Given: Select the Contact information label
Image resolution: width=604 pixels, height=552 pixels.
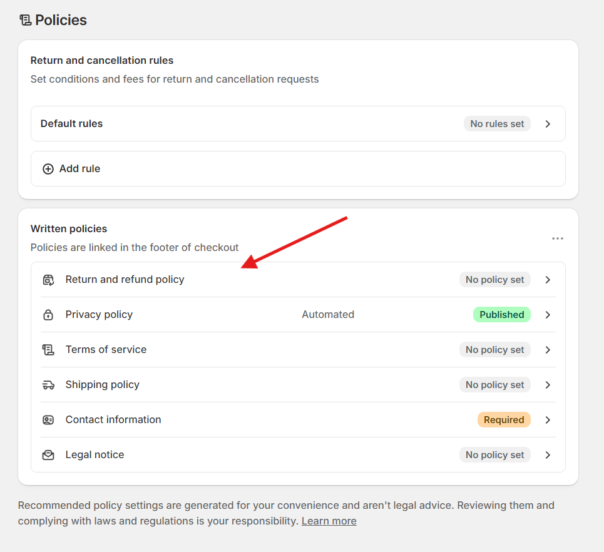Looking at the screenshot, I should (x=113, y=419).
